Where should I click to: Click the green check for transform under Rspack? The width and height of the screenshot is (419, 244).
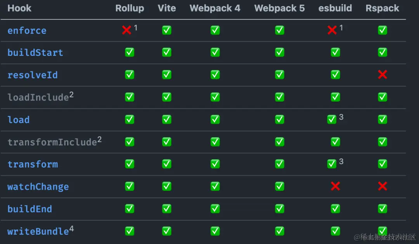[x=383, y=164]
